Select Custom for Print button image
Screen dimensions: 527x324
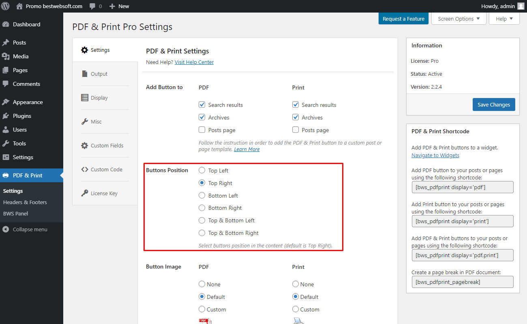click(296, 309)
